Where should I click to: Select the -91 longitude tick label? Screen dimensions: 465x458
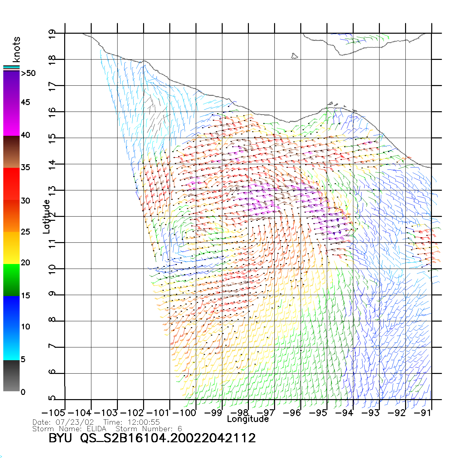[x=423, y=413]
